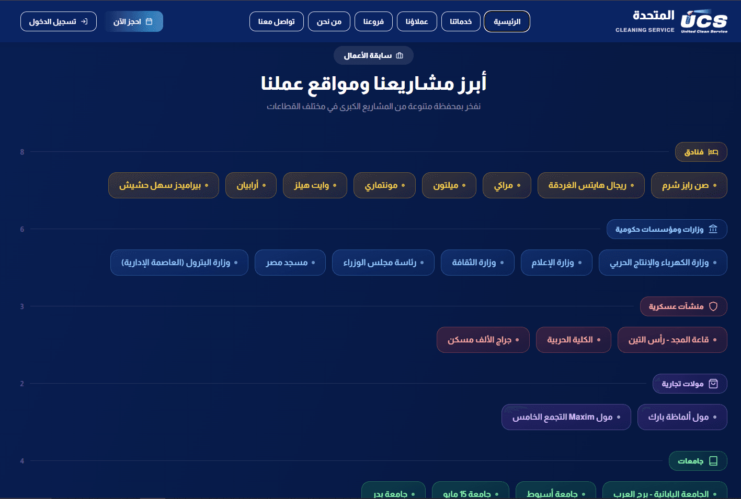Image resolution: width=741 pixels, height=499 pixels.
Task: Go to the عملاؤنا nav item
Action: click(417, 21)
